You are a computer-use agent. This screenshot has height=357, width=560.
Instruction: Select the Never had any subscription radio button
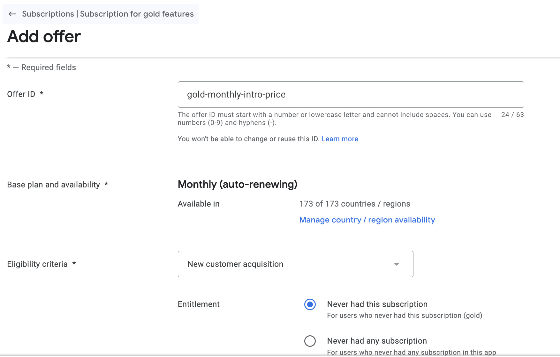310,341
